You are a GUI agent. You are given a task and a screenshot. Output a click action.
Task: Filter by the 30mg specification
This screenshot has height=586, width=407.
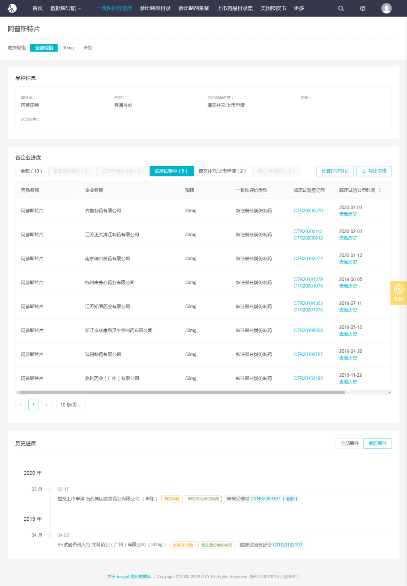click(68, 48)
